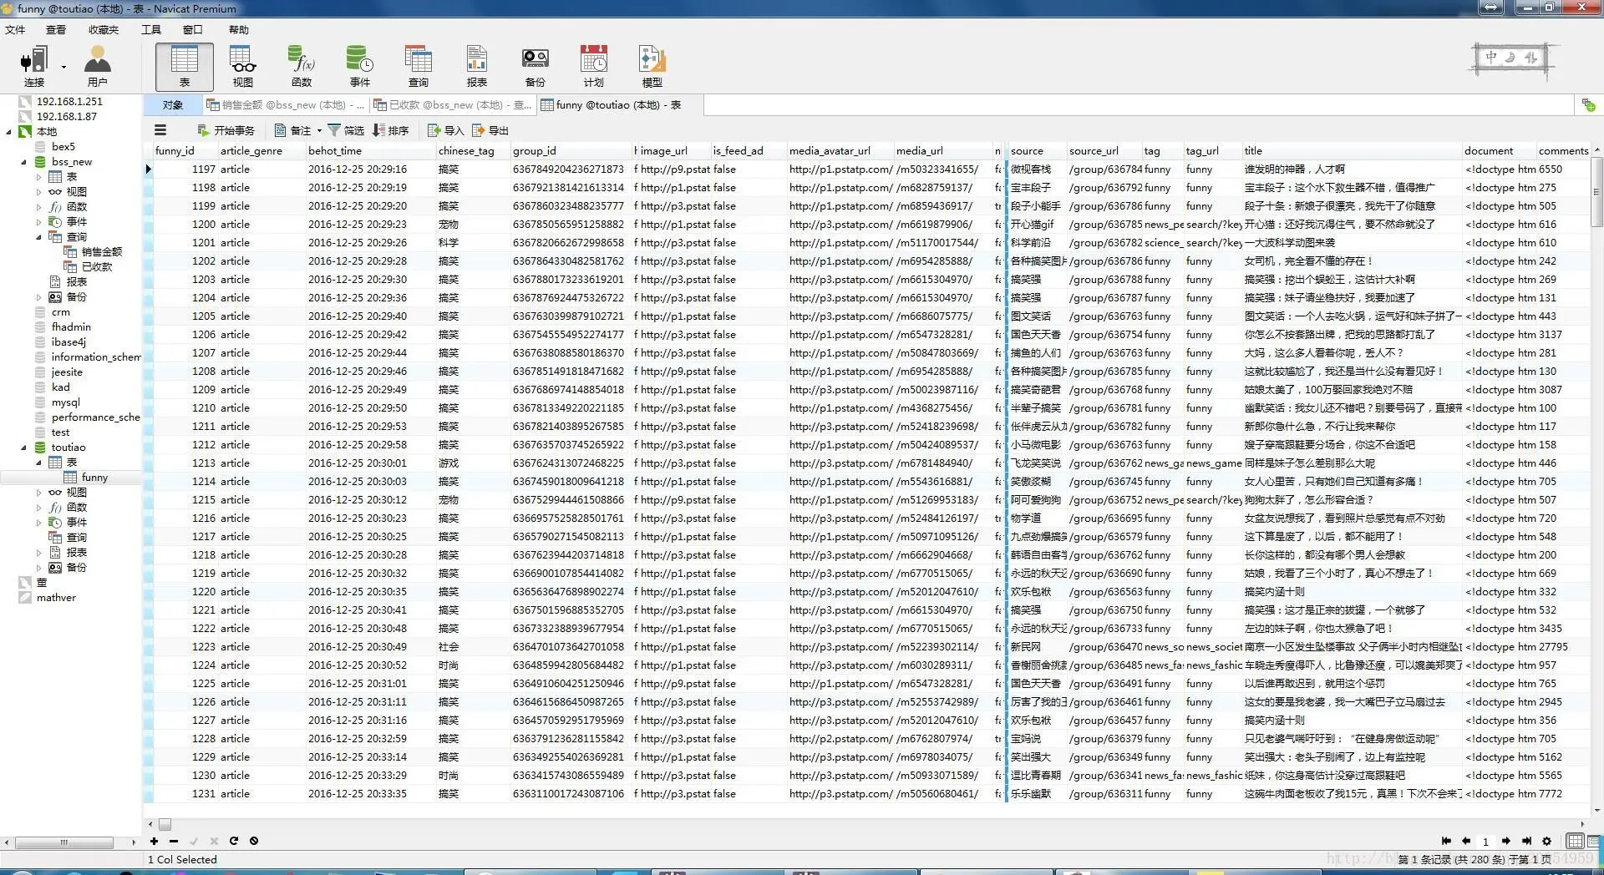Select the funny table in tree
1604x875 pixels.
point(94,478)
